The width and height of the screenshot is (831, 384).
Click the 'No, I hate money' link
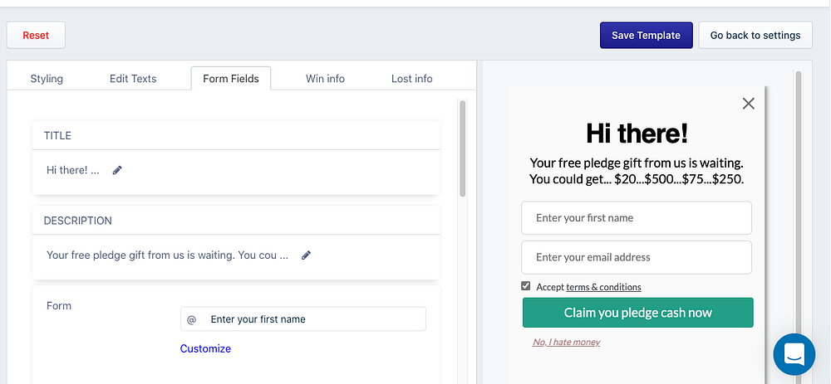click(x=566, y=342)
